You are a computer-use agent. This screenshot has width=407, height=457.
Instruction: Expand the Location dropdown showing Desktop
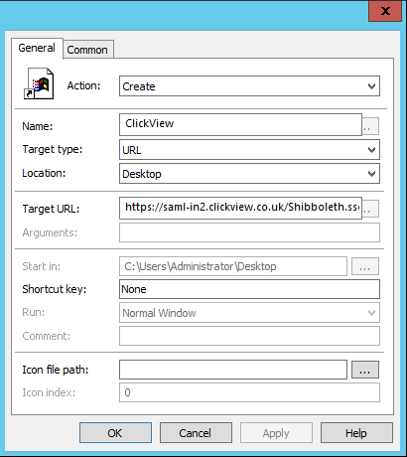coord(249,174)
